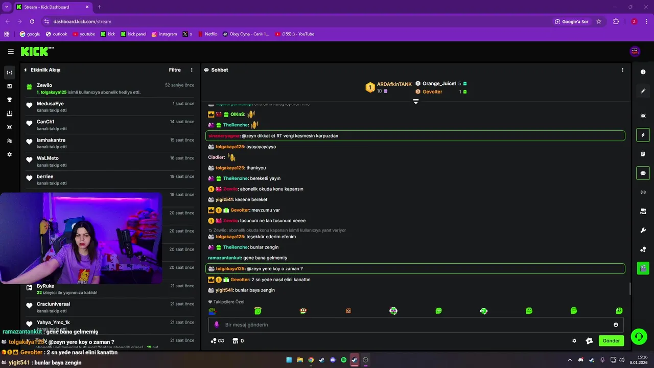The image size is (654, 368).
Task: Toggle the chat bubble panel button
Action: pos(643,173)
